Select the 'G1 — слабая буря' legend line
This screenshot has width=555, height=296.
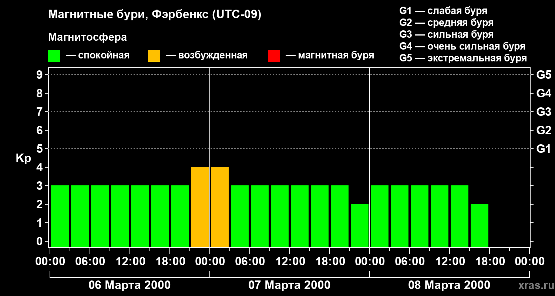[443, 11]
